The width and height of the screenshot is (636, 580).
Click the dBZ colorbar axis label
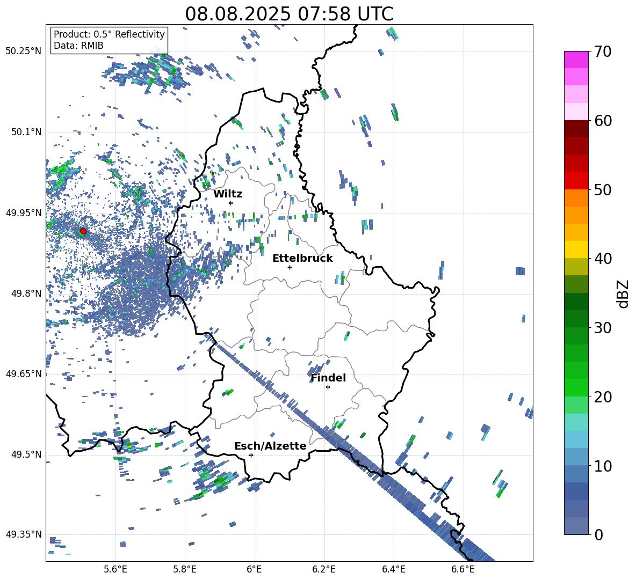click(x=624, y=293)
